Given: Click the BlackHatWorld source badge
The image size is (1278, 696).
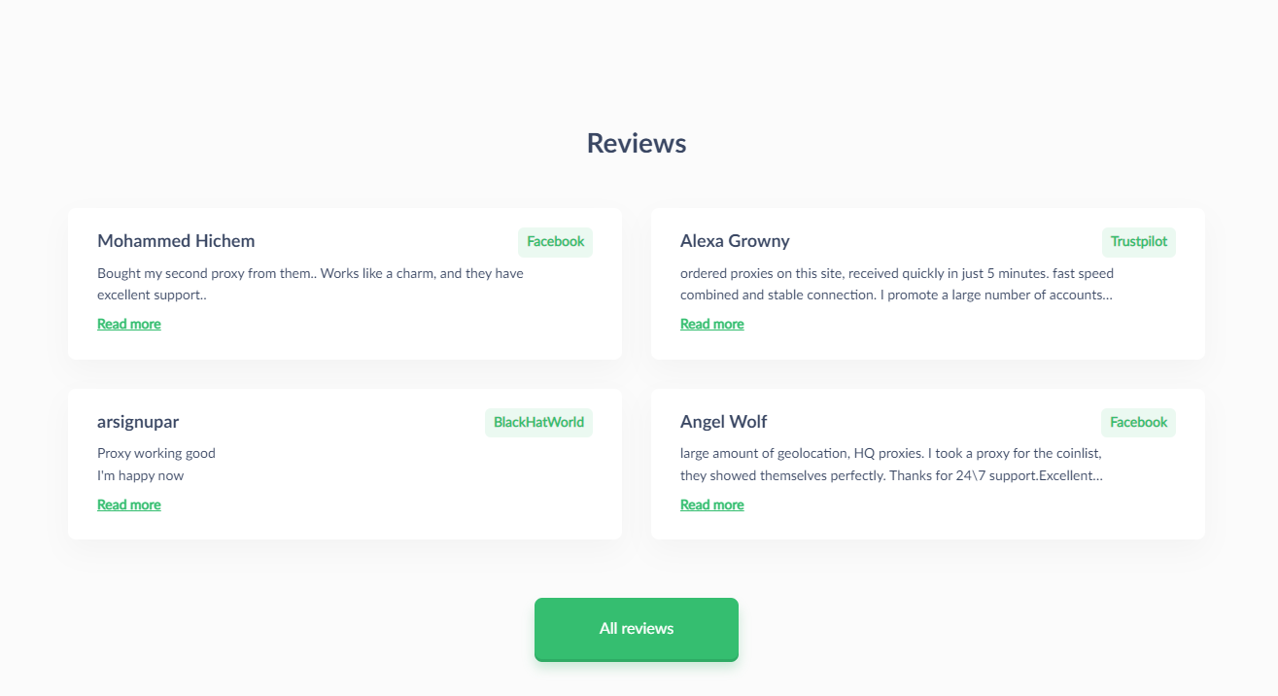Looking at the screenshot, I should (538, 423).
